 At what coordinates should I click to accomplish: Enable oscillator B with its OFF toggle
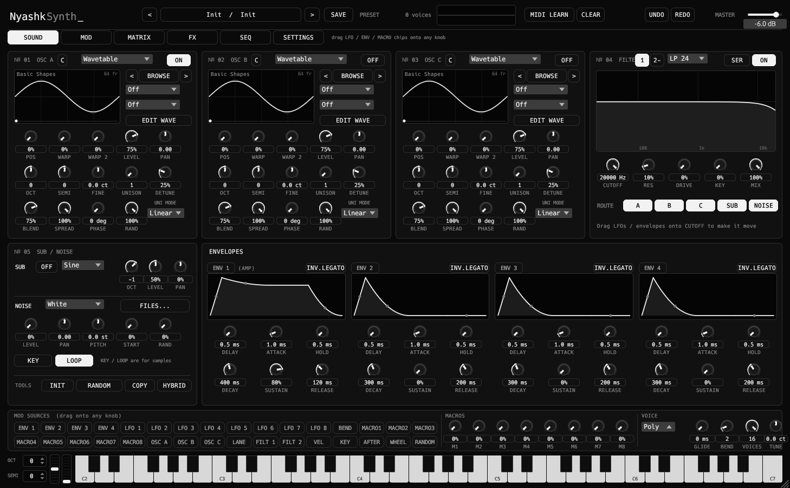coord(373,60)
